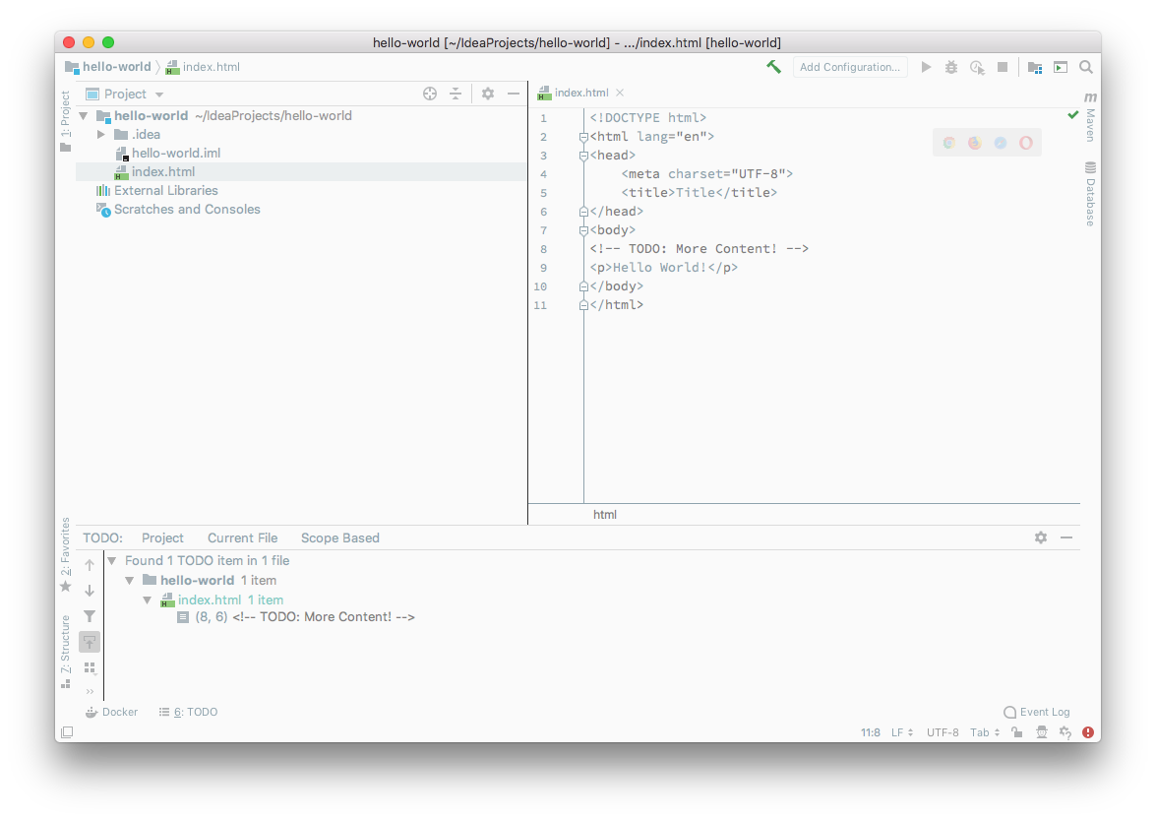Click the locate target icon in Project panel
1156x821 pixels.
(x=430, y=94)
